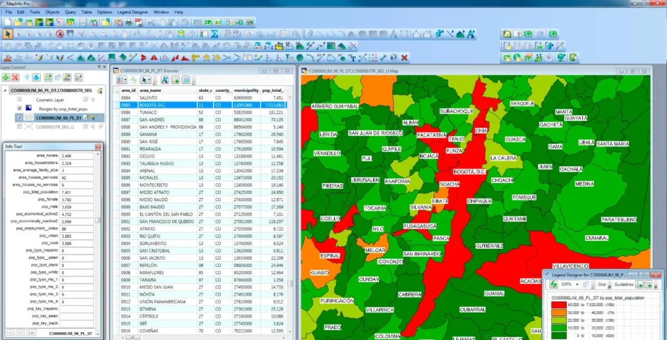The image size is (667, 340).
Task: Toggle visibility checkbox of CO00000LIM_06_PL_DT layer
Action: 19,117
